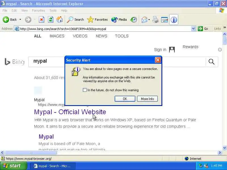Viewport: 227px width, 170px height.
Task: Click the page icon in address bar
Action: 17,29
